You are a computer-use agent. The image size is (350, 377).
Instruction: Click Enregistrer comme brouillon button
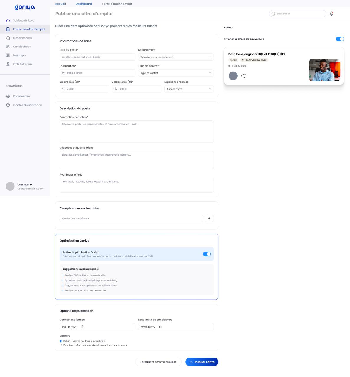point(158,362)
